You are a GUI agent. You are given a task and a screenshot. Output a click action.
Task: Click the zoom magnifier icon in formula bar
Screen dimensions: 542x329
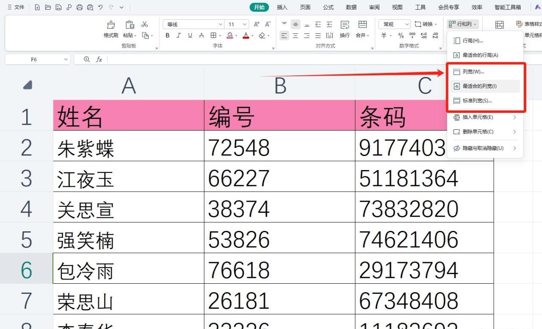[x=87, y=60]
